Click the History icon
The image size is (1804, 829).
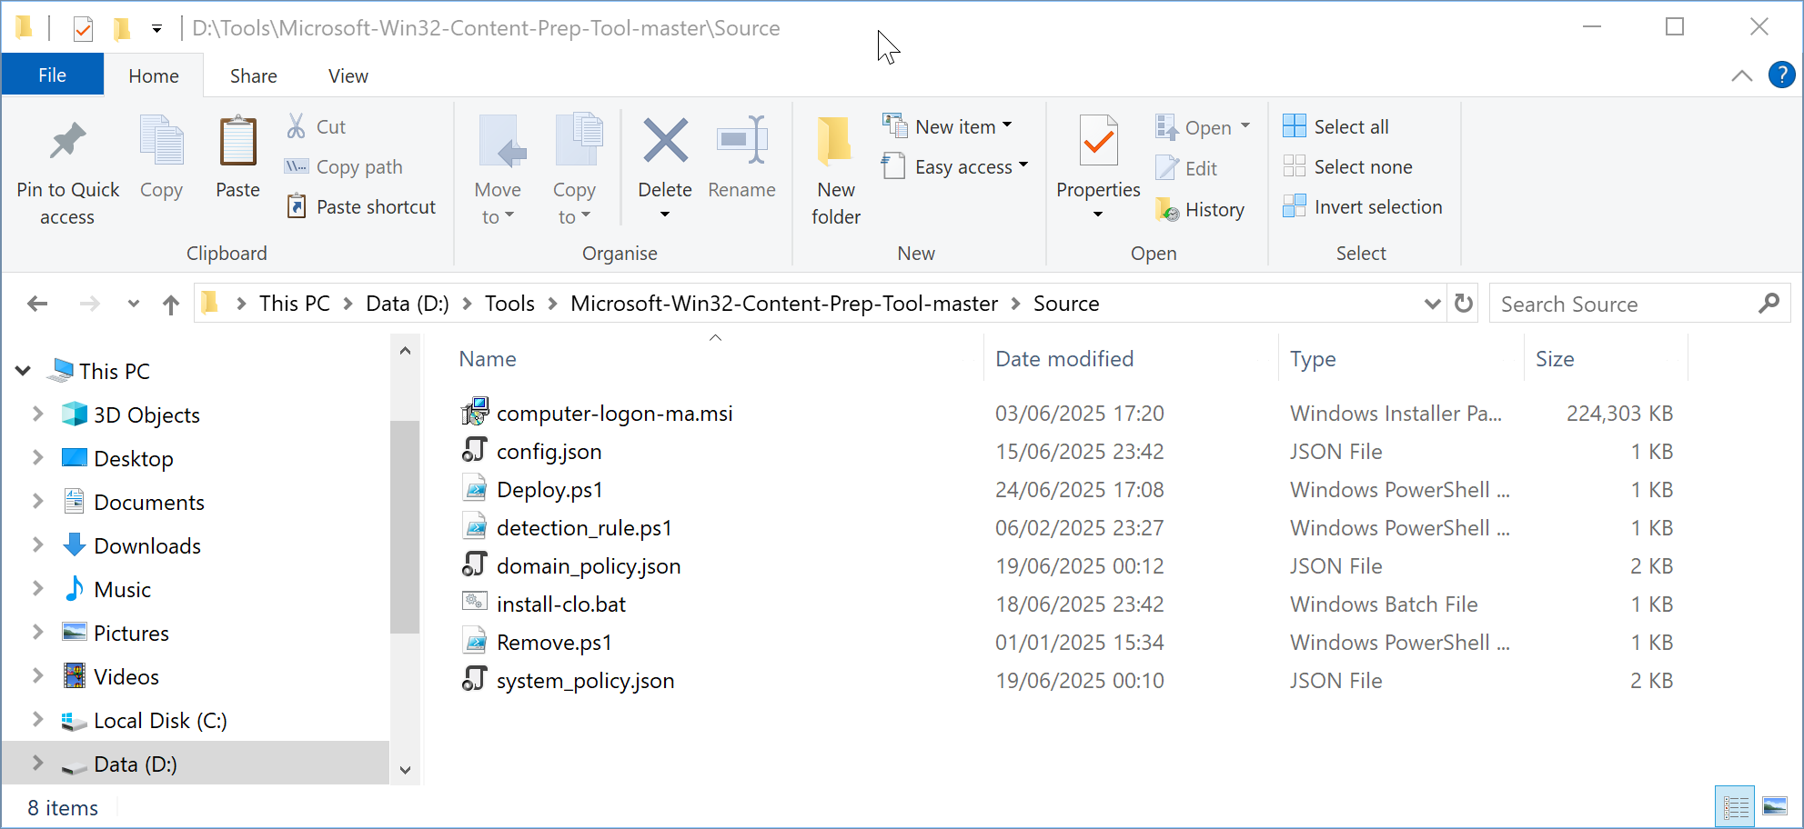[x=1170, y=209]
